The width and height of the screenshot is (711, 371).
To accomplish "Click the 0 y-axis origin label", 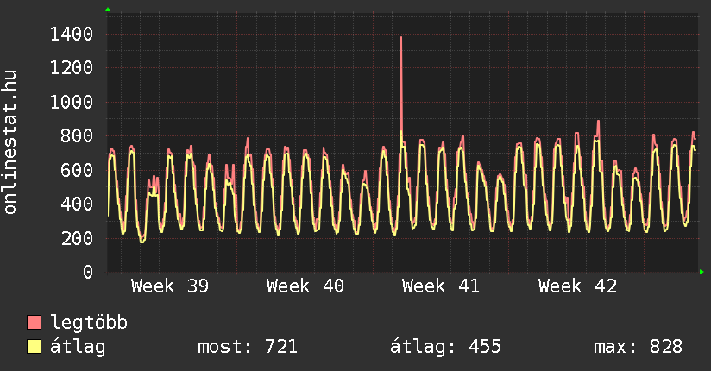I will click(86, 272).
